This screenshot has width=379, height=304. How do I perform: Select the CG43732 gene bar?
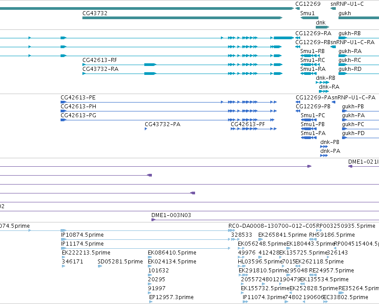pos(182,18)
